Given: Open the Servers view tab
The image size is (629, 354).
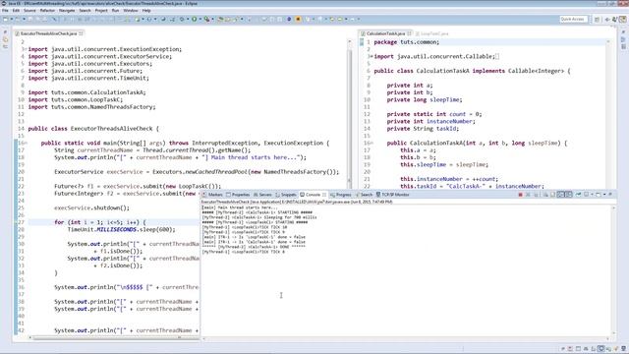Looking at the screenshot, I should point(262,195).
